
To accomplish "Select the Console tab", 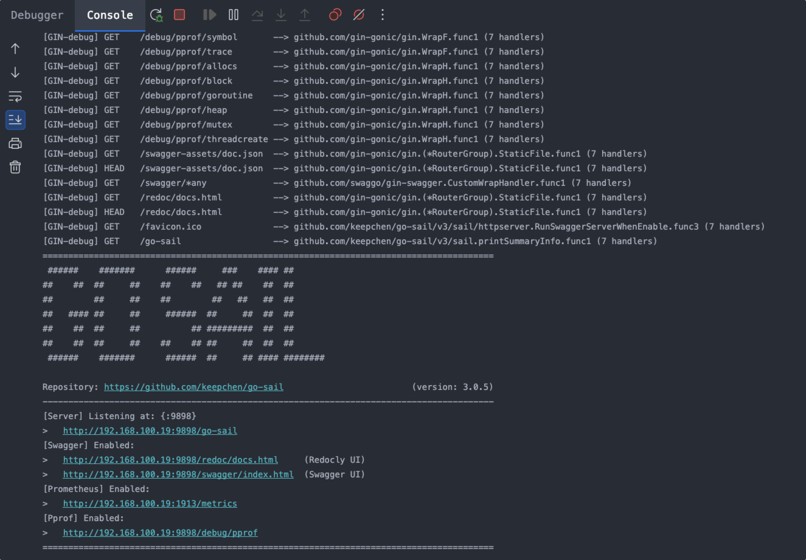I will coord(109,15).
